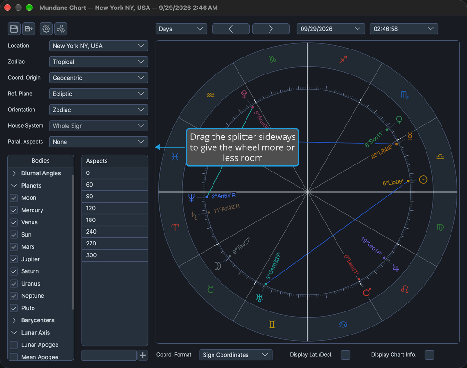Open the time 02:46:58 dropdown
This screenshot has width=467, height=368.
[403, 29]
